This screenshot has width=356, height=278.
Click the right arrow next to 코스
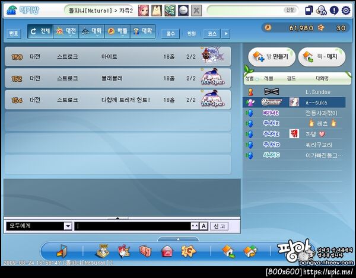coord(225,34)
